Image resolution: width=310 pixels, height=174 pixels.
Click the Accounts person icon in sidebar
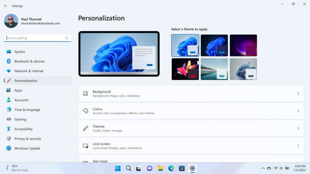(9, 100)
